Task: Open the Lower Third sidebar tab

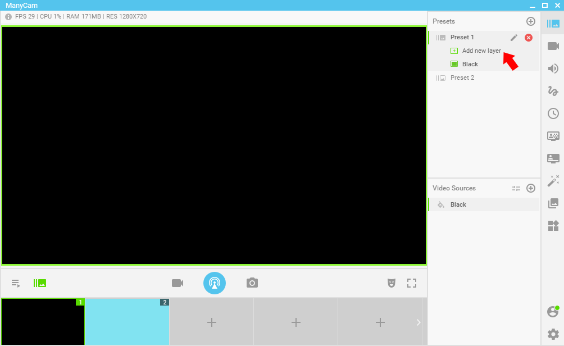Action: (553, 158)
